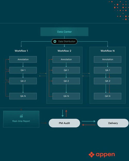Image resolution: width=129 pixels, height=161 pixels.
Task: Open the Real-time Report panel
Action: click(21, 119)
